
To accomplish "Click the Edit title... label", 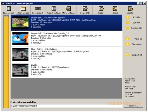I will [137, 23].
